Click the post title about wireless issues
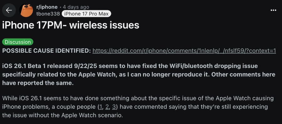This screenshot has width=282, height=124. coord(71,25)
